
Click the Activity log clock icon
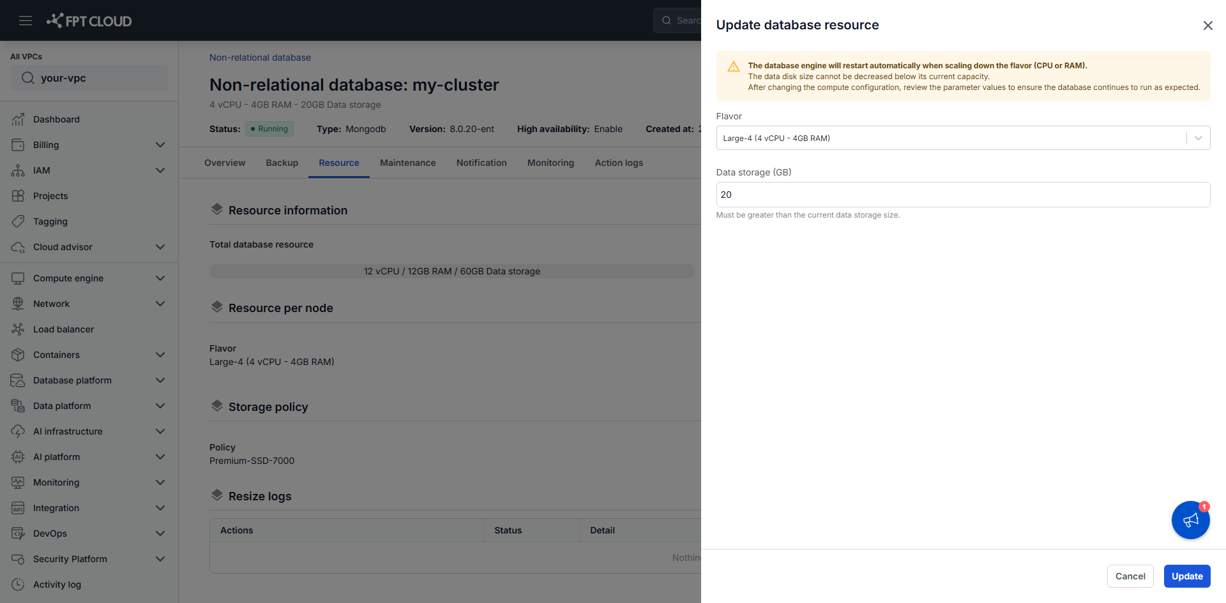coord(18,584)
